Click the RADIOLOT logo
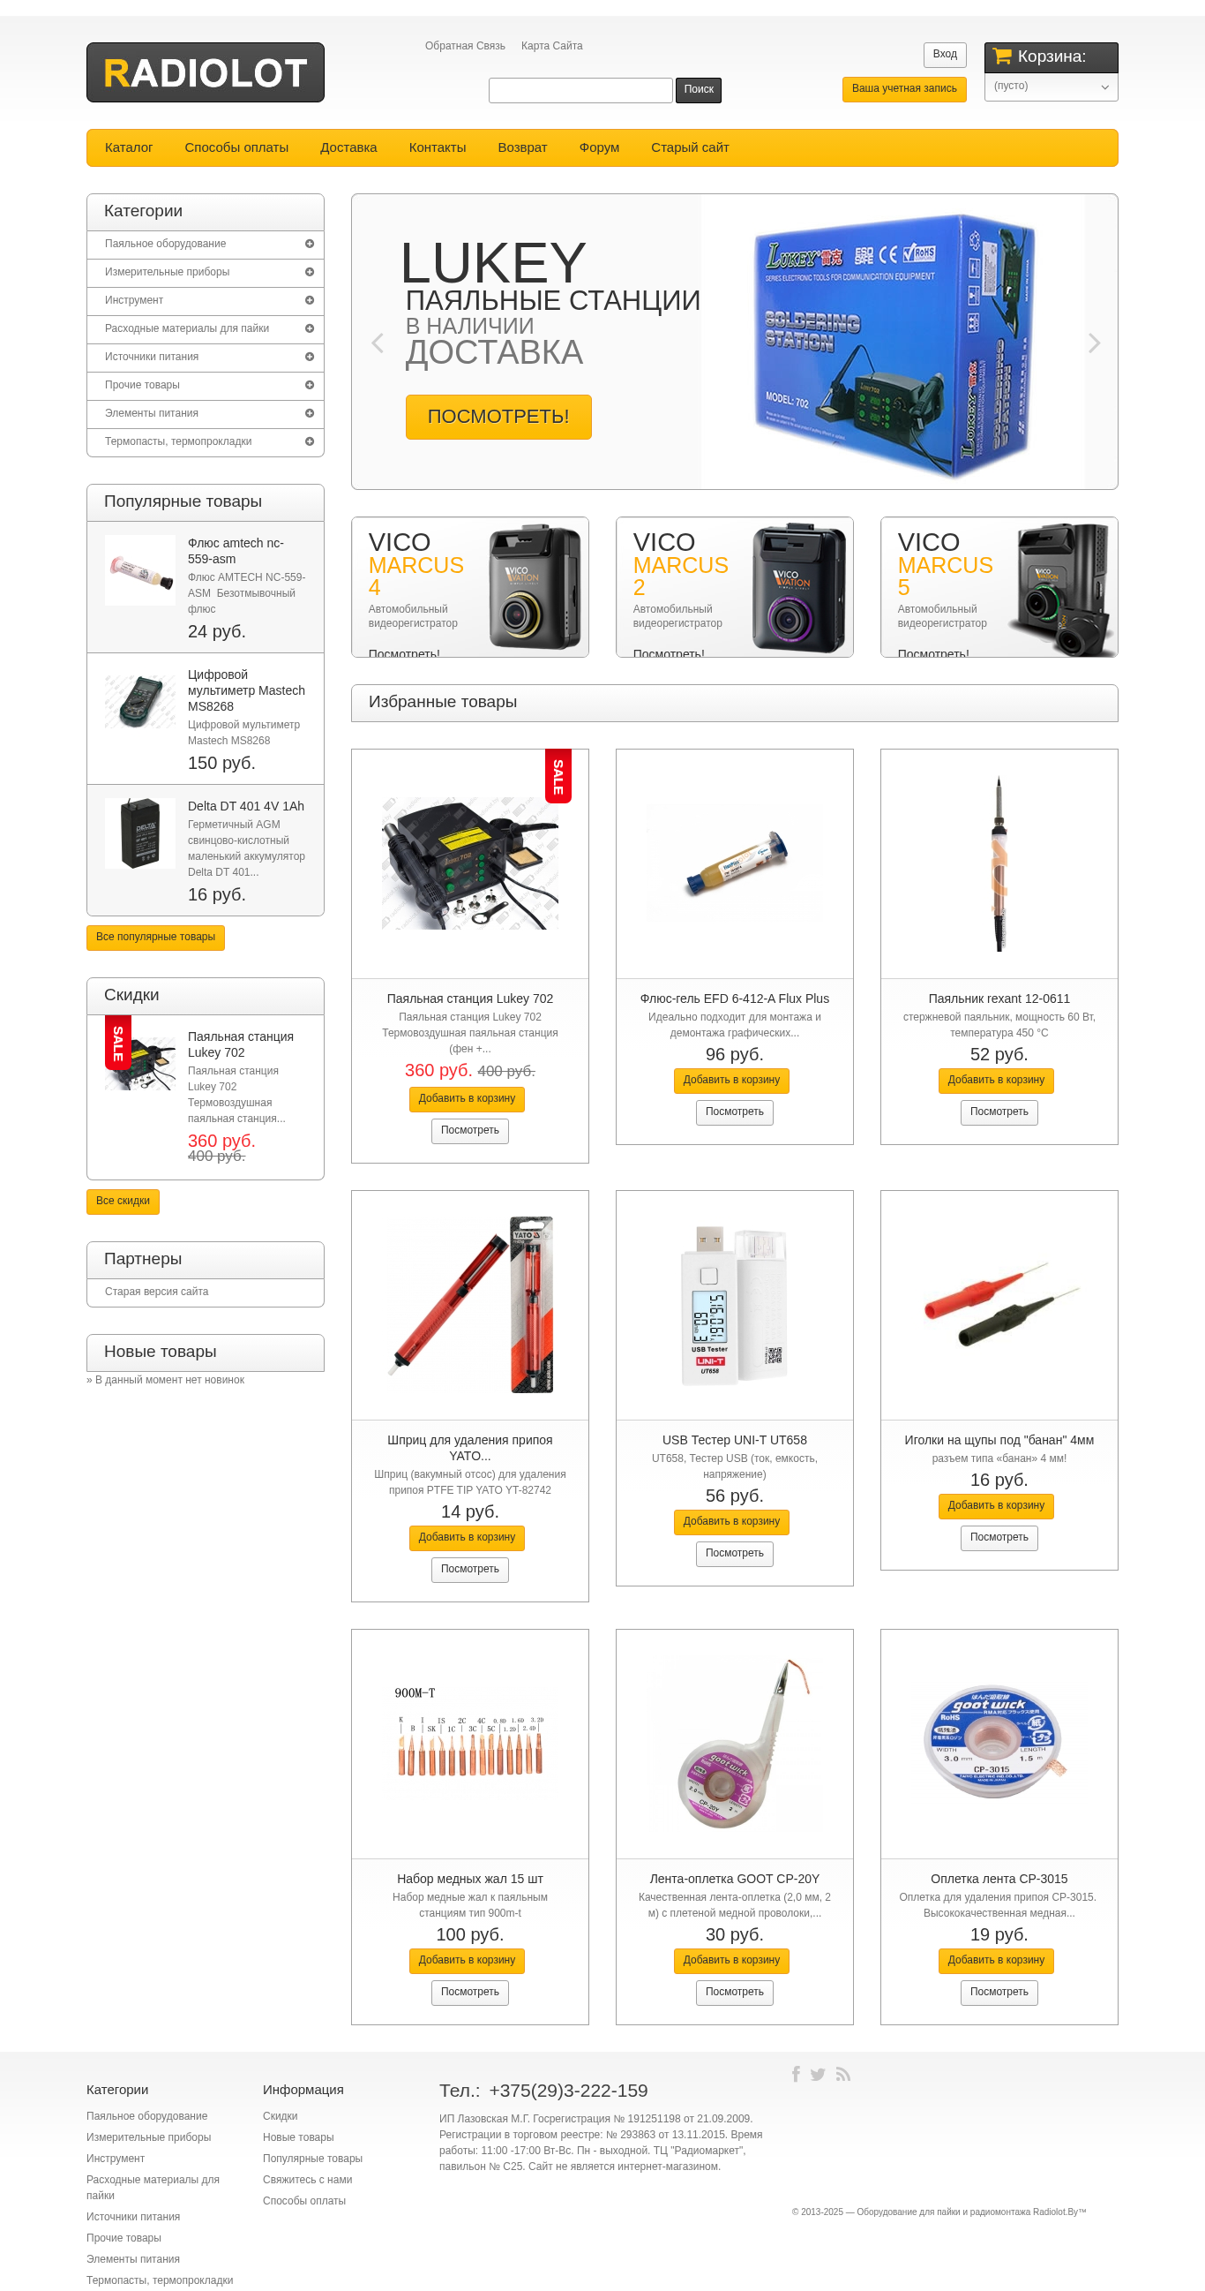The width and height of the screenshot is (1205, 2291). pyautogui.click(x=206, y=72)
